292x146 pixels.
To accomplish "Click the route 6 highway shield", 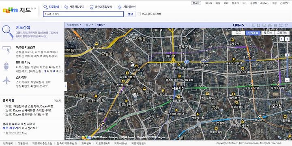I will tap(187, 62).
